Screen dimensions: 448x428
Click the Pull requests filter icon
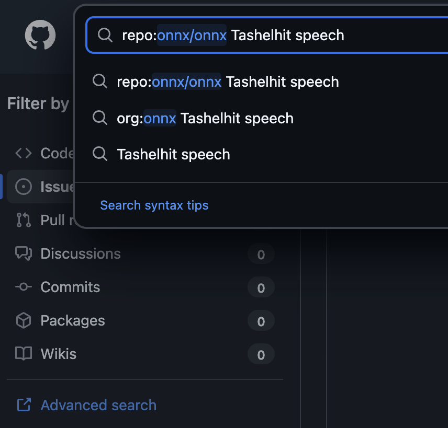(24, 220)
